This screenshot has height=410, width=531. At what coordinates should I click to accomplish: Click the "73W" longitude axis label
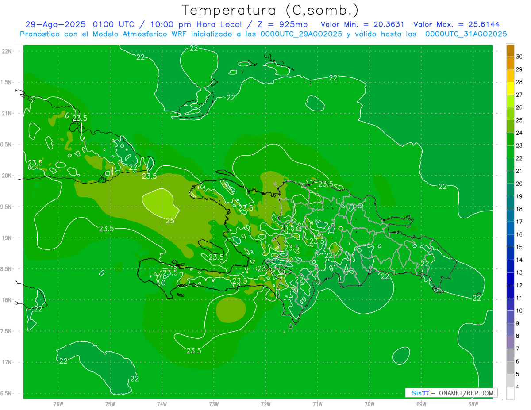coord(214,404)
